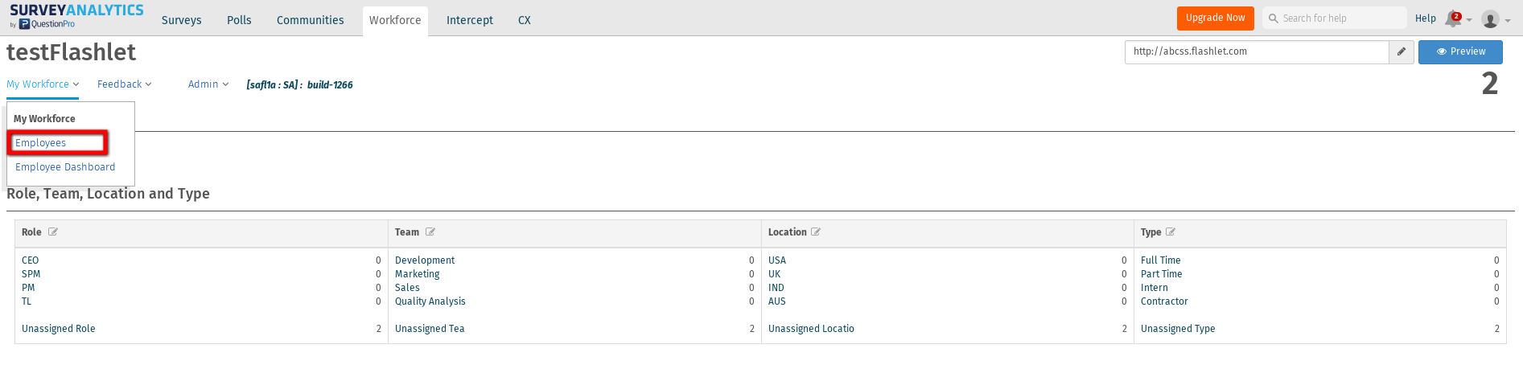This screenshot has height=369, width=1523.
Task: Switch to the Surveys tab
Action: pos(182,20)
